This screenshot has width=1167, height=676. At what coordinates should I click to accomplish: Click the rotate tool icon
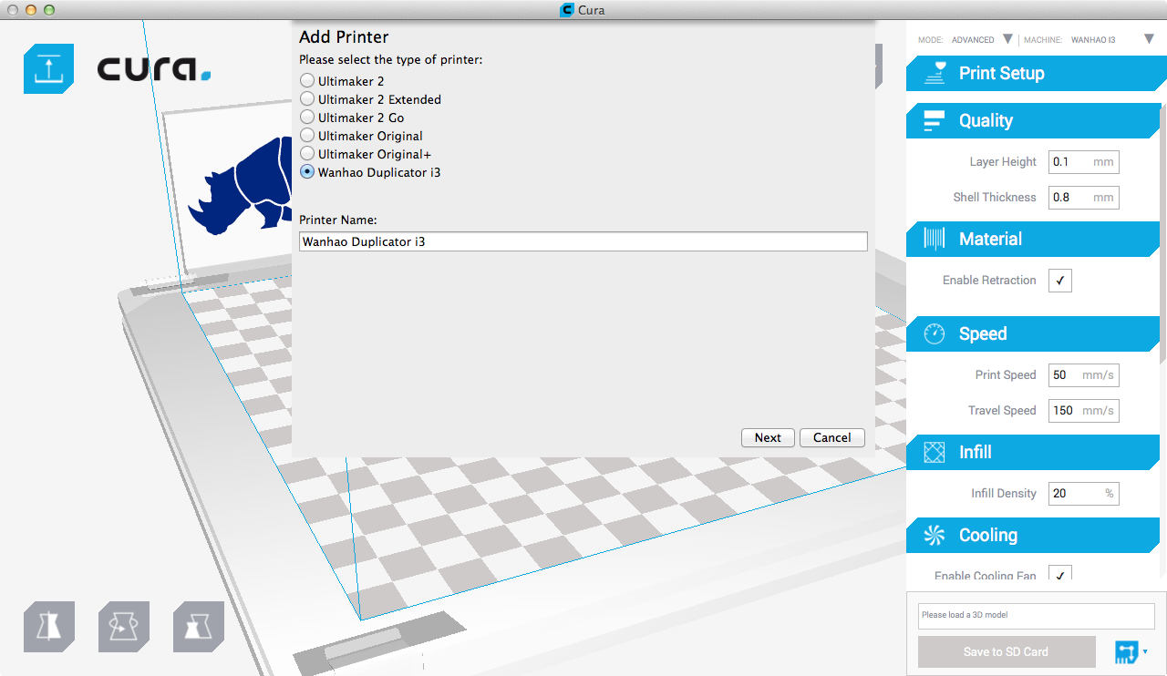pyautogui.click(x=124, y=627)
